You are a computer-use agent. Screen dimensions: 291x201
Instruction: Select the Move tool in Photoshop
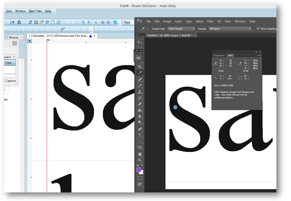(140, 42)
